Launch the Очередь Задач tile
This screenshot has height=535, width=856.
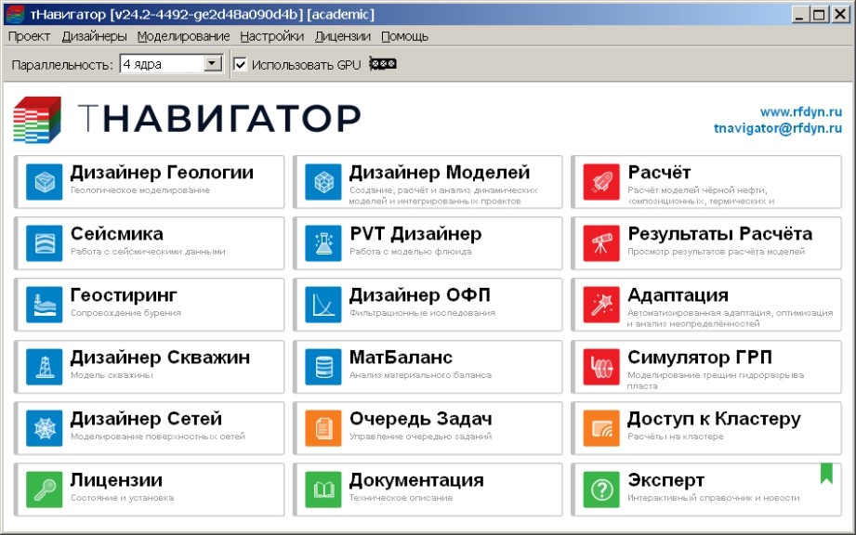tap(428, 428)
